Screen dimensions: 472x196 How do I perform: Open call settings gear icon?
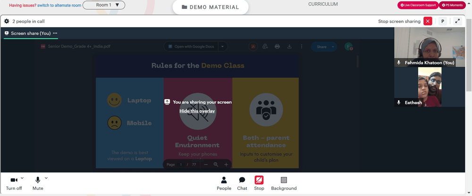(7, 21)
